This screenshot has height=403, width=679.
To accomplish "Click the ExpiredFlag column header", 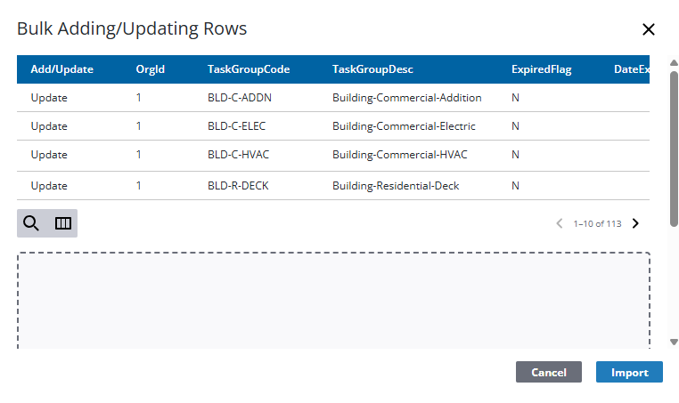I will [541, 69].
